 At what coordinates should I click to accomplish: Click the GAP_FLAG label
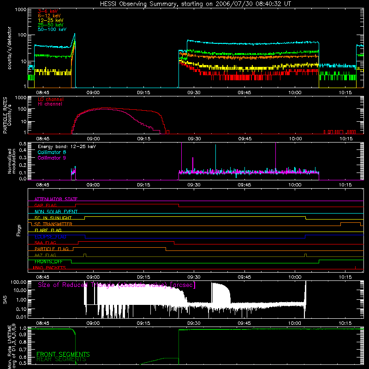pos(45,205)
